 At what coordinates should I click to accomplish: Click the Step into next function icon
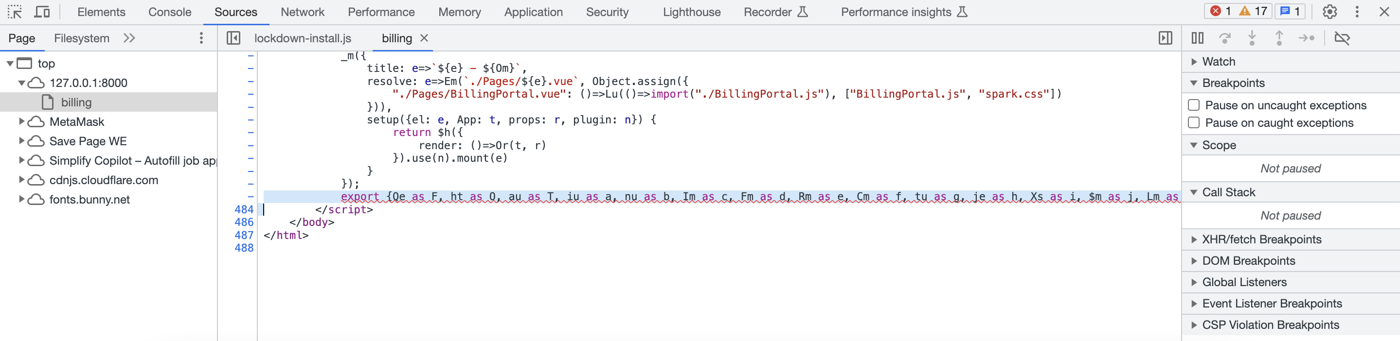click(1252, 38)
